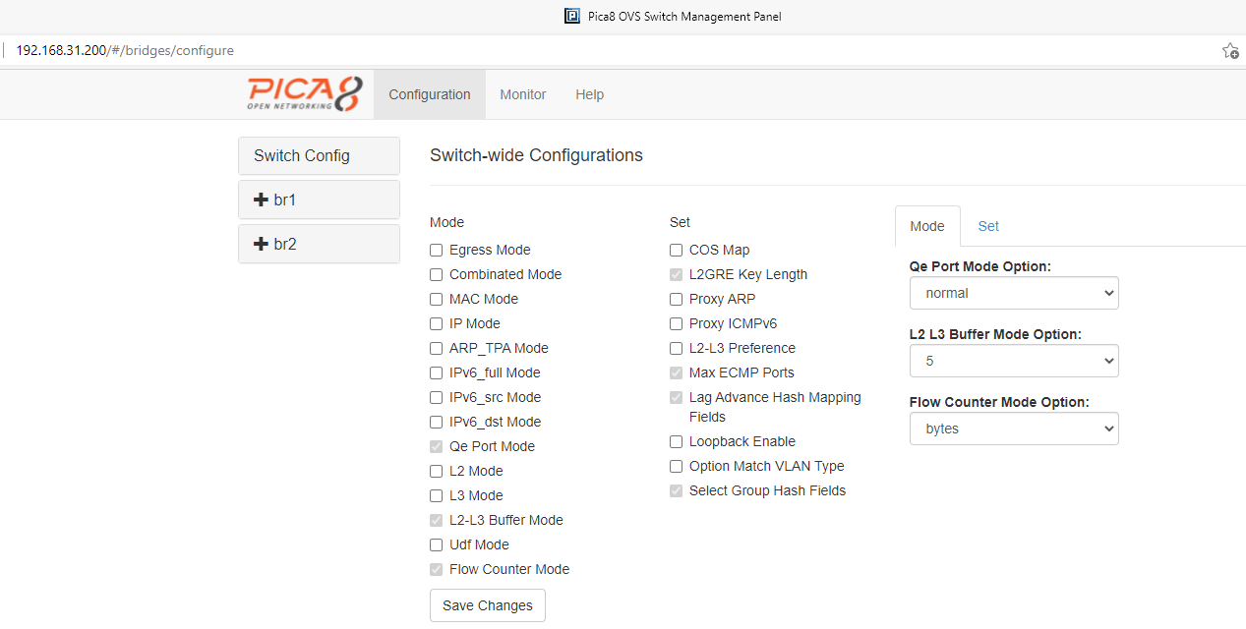This screenshot has height=629, width=1246.
Task: Click the bookmark star icon in address bar
Action: [x=1229, y=50]
